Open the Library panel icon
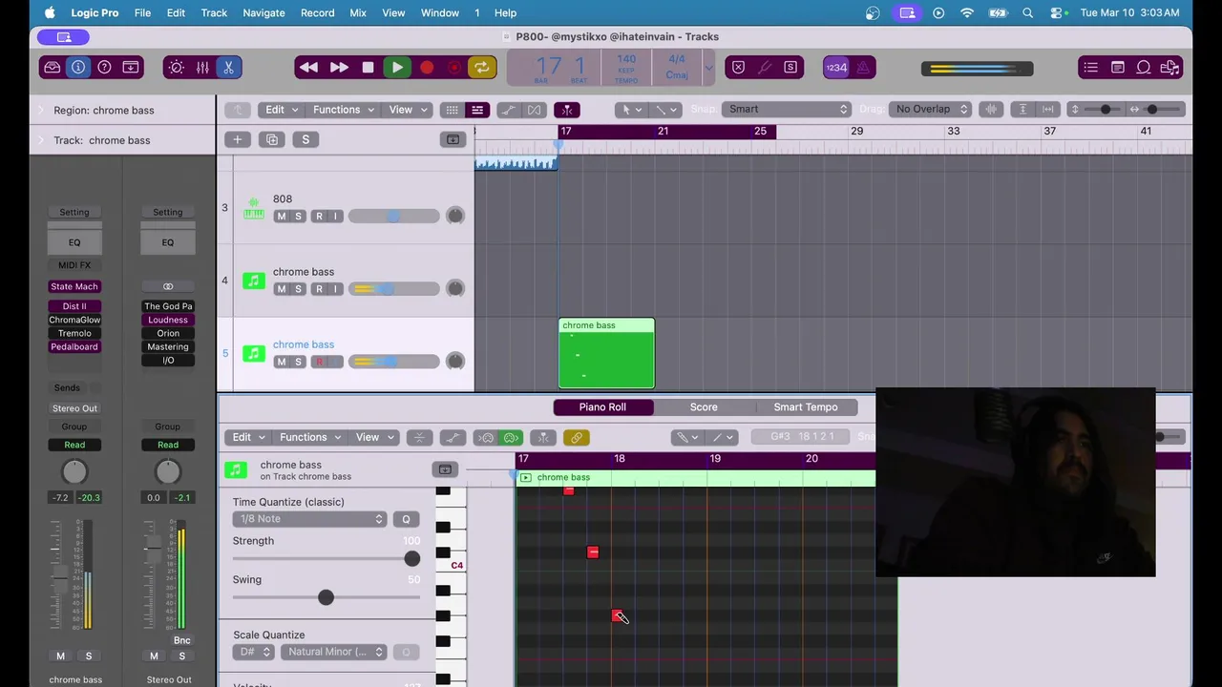Image resolution: width=1222 pixels, height=687 pixels. (x=53, y=68)
